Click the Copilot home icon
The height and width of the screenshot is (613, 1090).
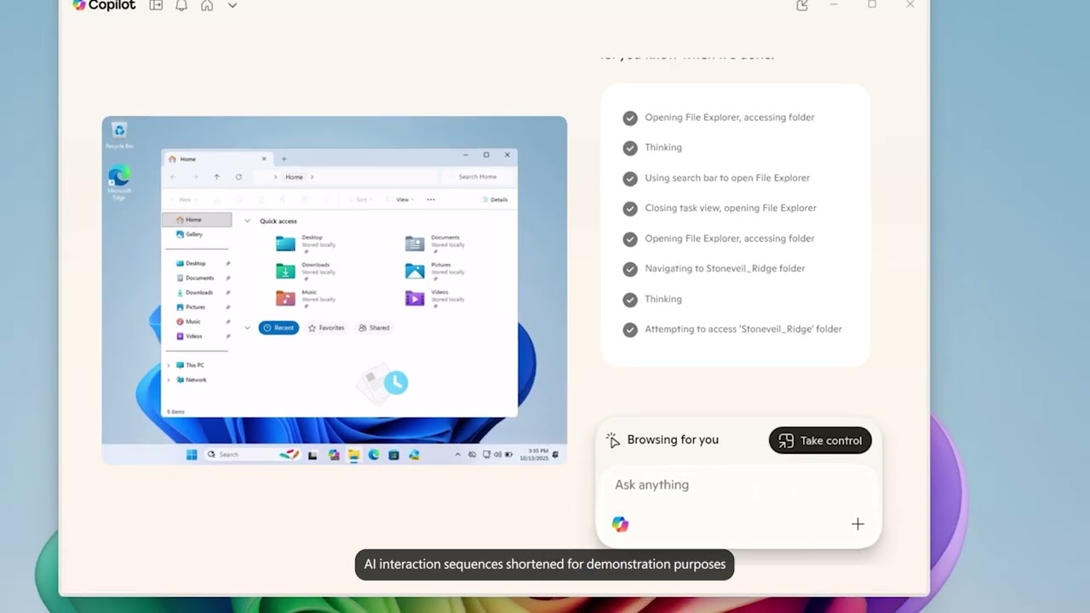click(x=207, y=5)
